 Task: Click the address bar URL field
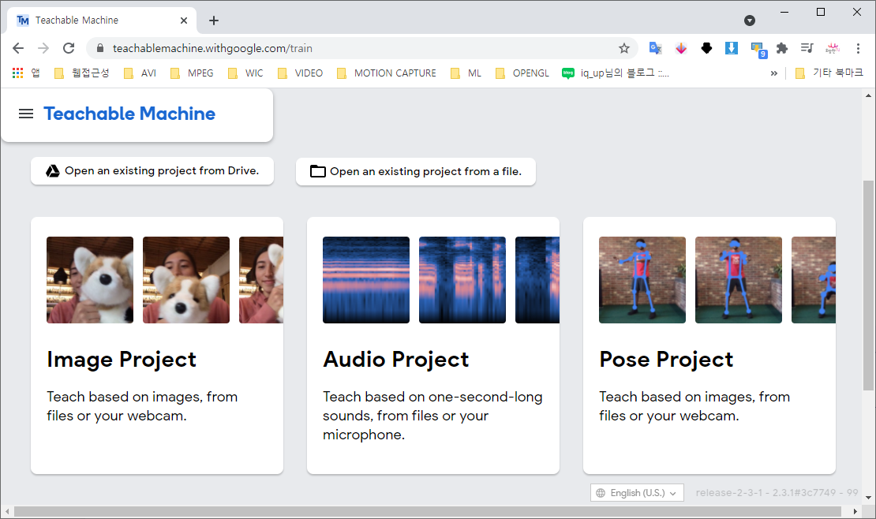tap(362, 48)
